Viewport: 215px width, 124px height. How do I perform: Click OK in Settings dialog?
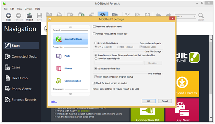pos(149,101)
